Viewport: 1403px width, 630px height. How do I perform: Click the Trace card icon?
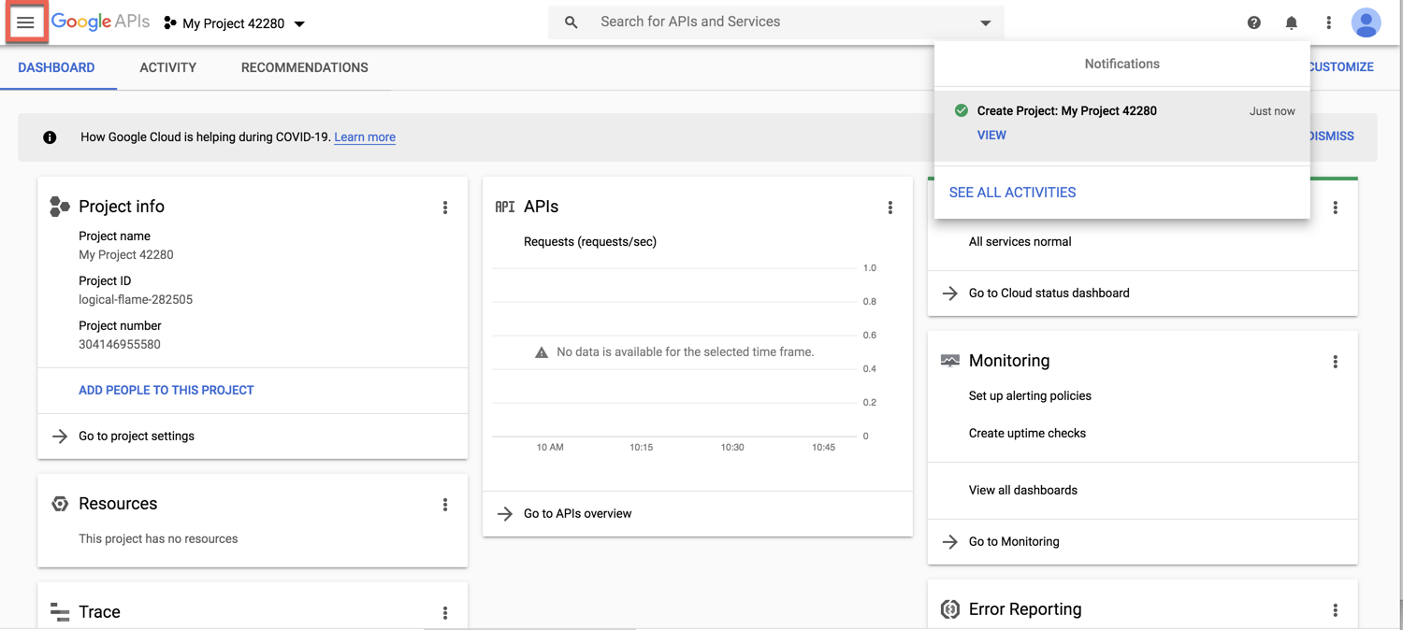(60, 612)
